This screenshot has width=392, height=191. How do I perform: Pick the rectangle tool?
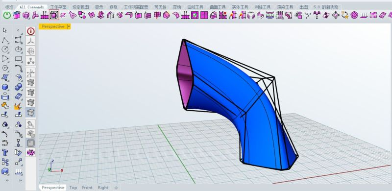click(x=19, y=59)
